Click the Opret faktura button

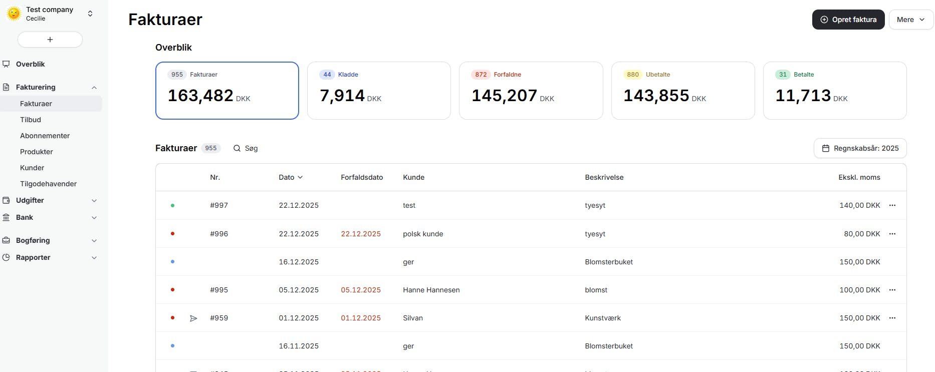(848, 20)
